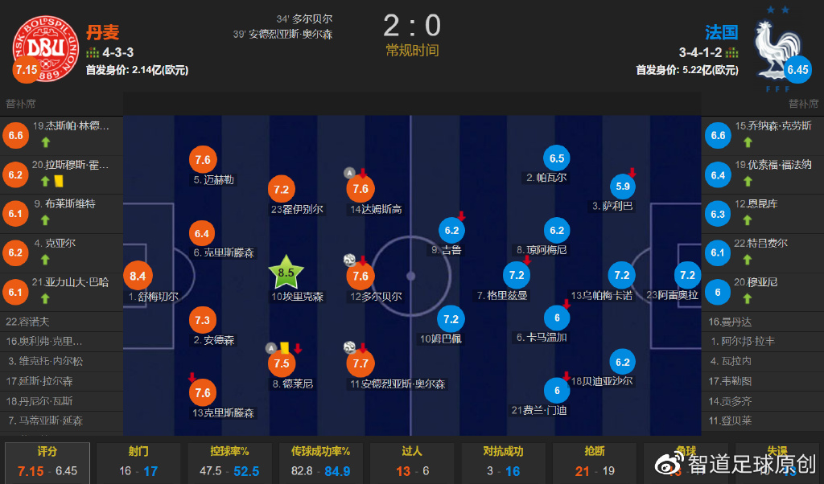Select substitute 19.杰斯帕·林德 on Denmark bench
This screenshot has width=824, height=484.
pos(61,135)
